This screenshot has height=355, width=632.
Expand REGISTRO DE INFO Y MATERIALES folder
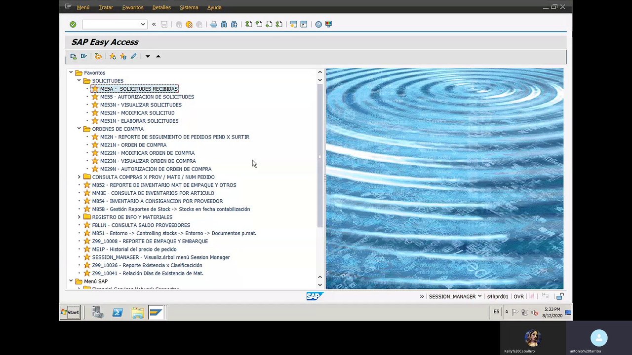79,217
